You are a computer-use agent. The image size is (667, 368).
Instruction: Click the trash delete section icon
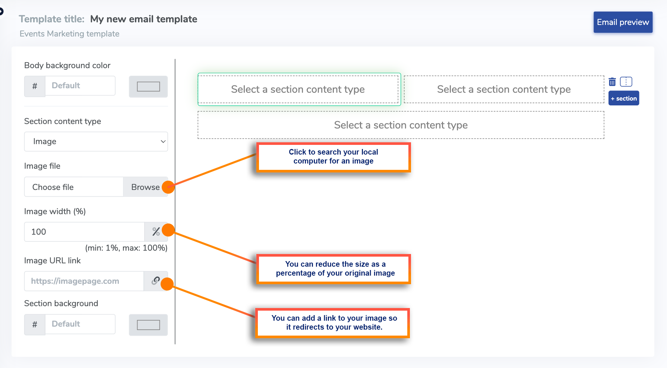612,82
